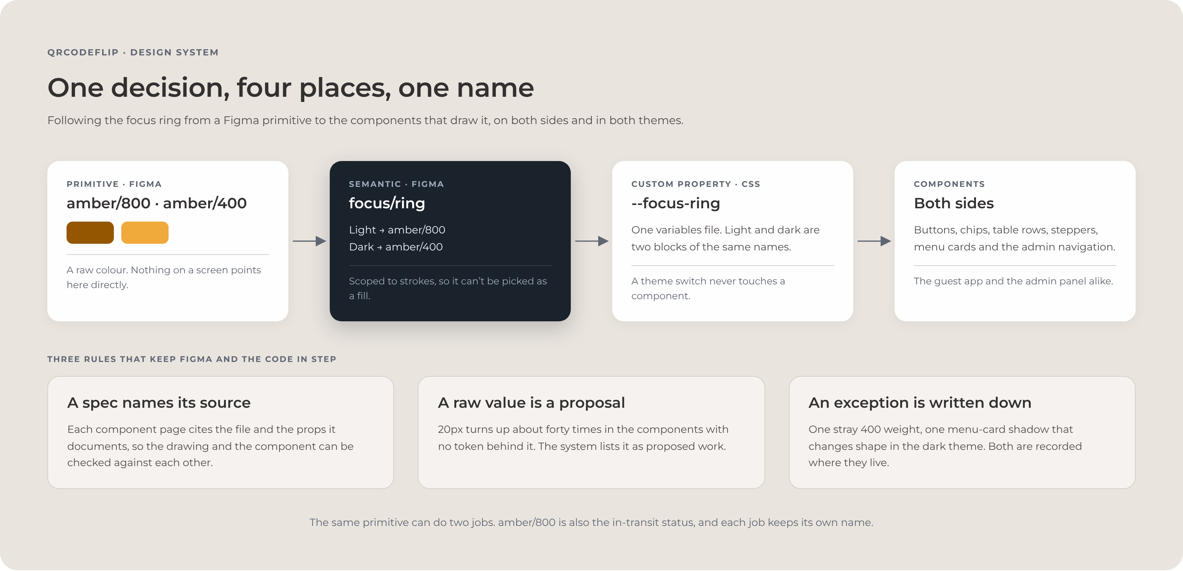1183x571 pixels.
Task: Click the 'COMPONENTS' card label
Action: (949, 184)
